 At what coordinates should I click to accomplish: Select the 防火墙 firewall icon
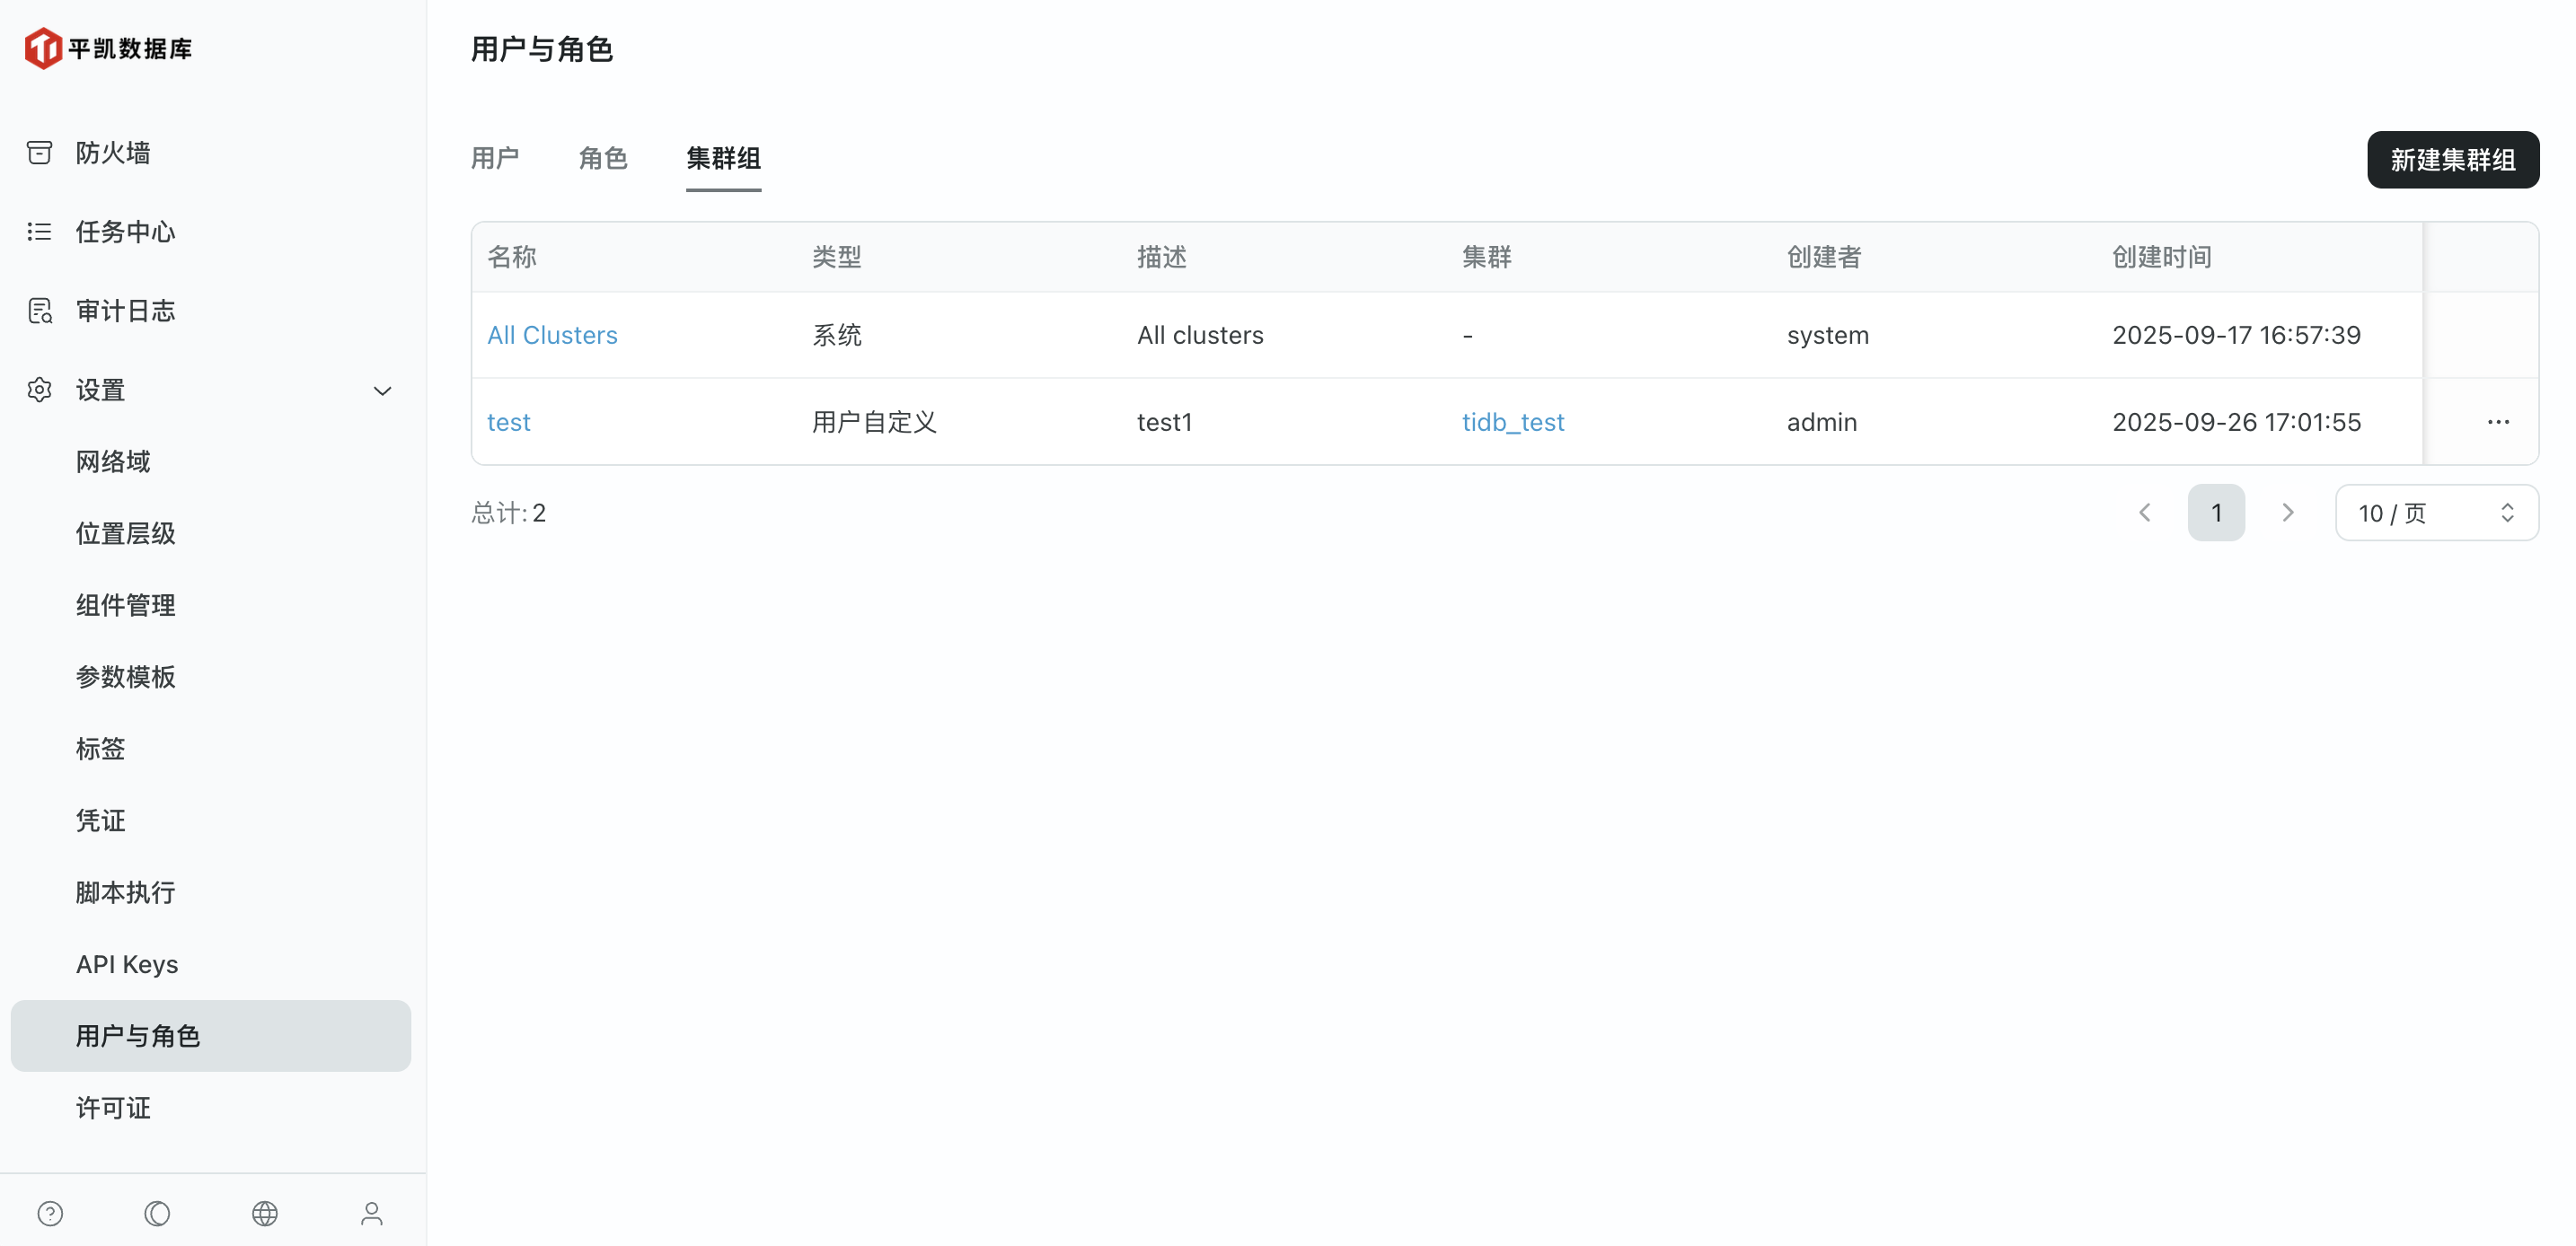click(x=39, y=152)
